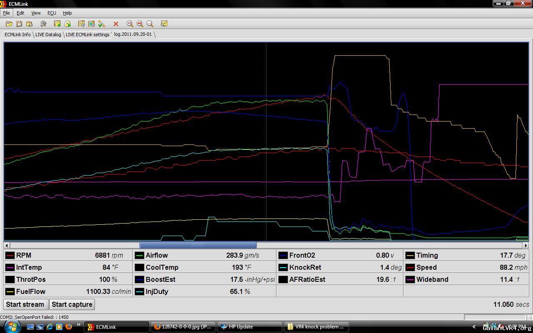Switch to the LIVE Datalog tab
This screenshot has height=333, width=533.
[48, 35]
